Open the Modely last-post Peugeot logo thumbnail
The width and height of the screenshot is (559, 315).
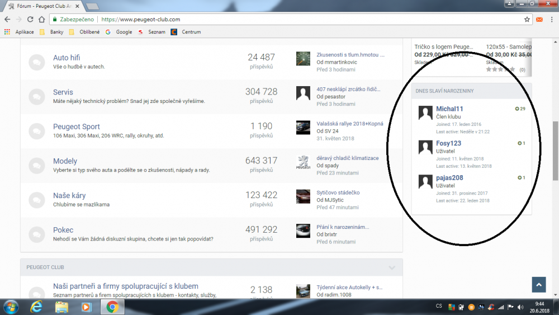[x=303, y=162]
